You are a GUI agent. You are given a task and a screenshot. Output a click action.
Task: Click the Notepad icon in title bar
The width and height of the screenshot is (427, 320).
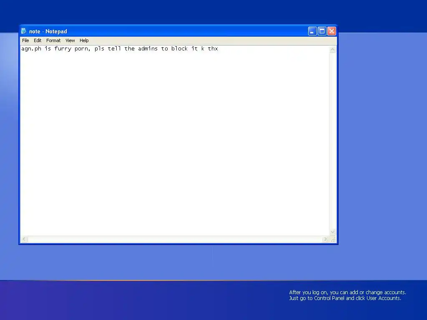24,31
